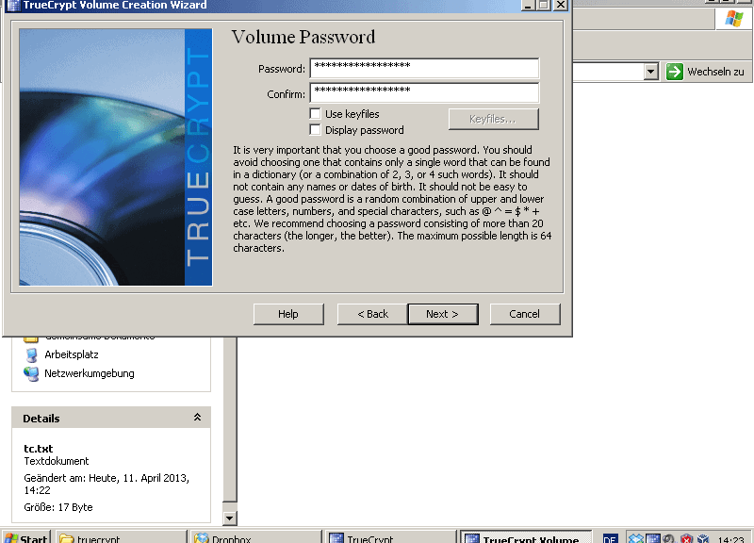Click the DE language indicator
The width and height of the screenshot is (754, 543).
[x=610, y=538]
